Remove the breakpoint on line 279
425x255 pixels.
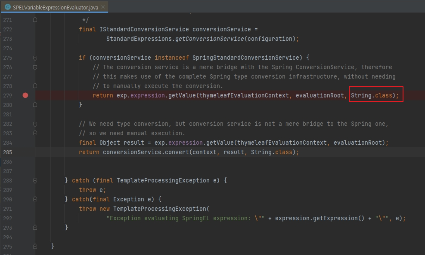pyautogui.click(x=25, y=95)
